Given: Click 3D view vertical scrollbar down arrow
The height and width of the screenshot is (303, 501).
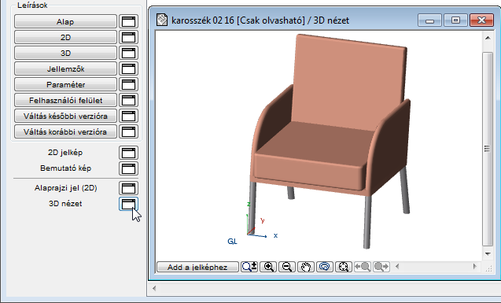Looking at the screenshot, I should pyautogui.click(x=488, y=254).
